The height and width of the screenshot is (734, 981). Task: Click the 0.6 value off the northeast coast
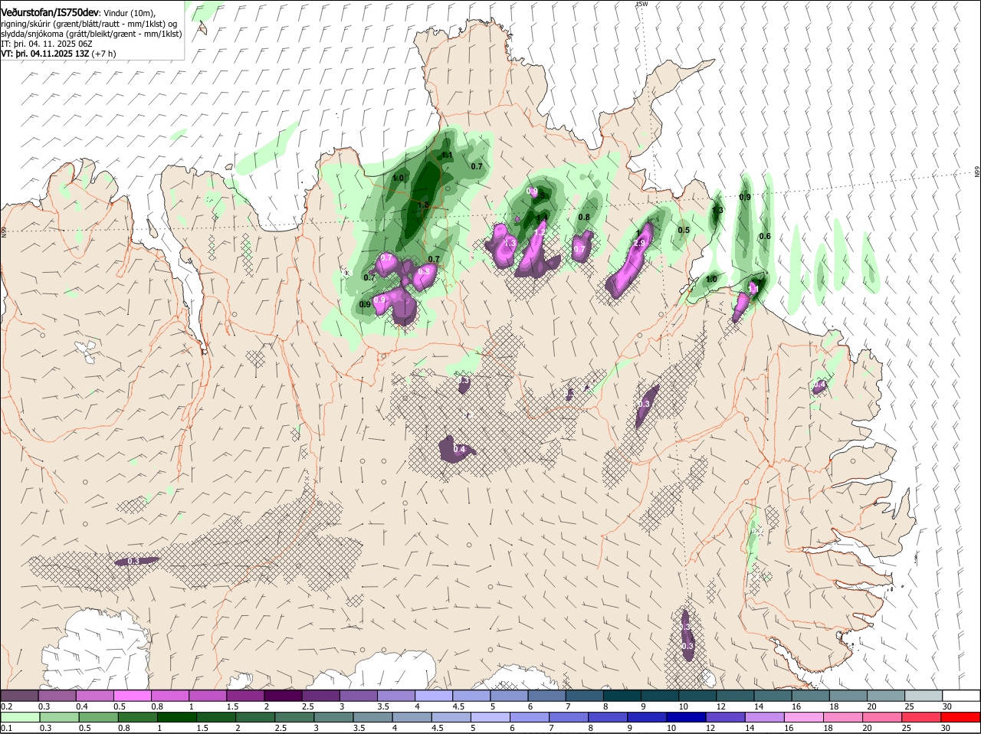coord(764,237)
